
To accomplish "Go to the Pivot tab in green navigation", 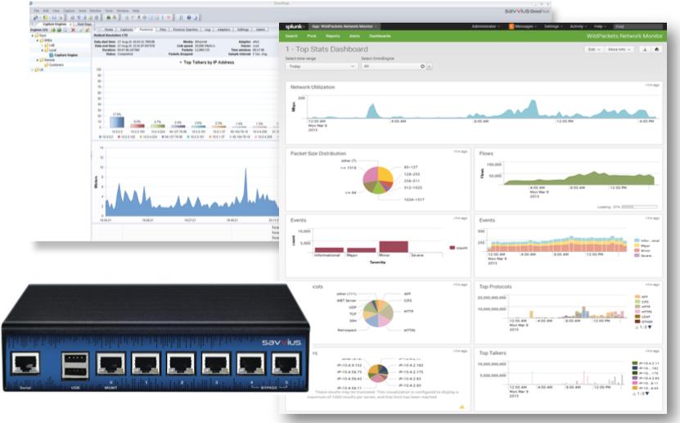I will click(312, 36).
